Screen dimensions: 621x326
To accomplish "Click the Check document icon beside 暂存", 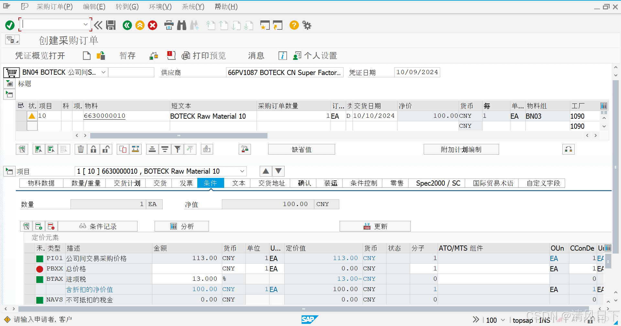I will click(154, 56).
